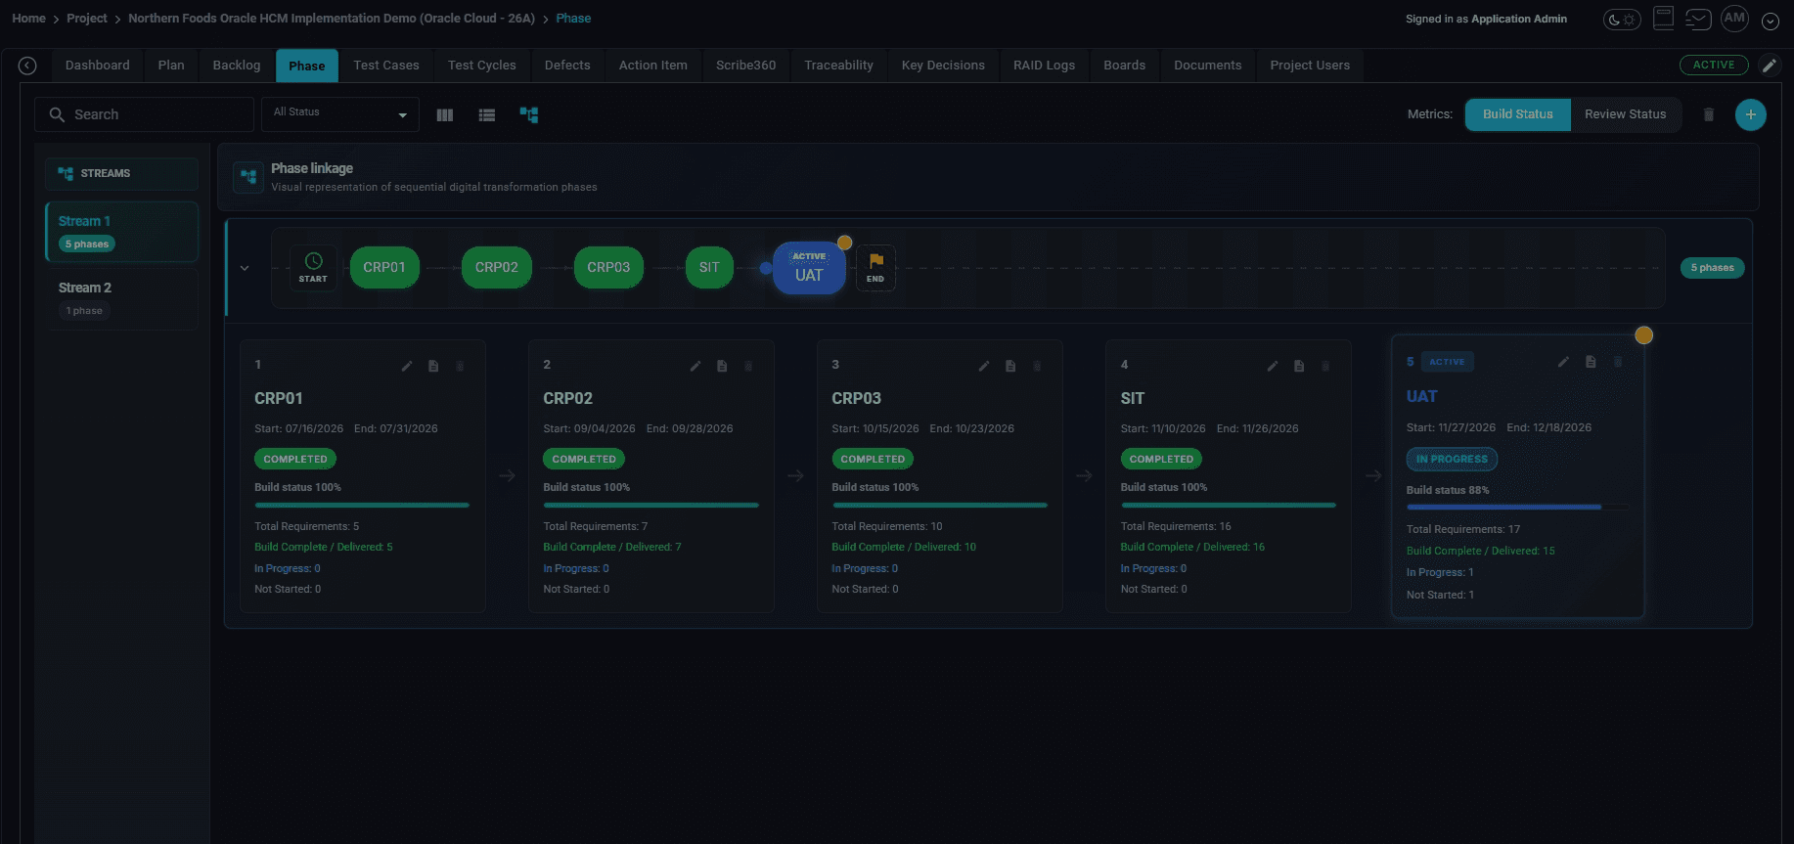Image resolution: width=1794 pixels, height=844 pixels.
Task: Open the Backlog tab
Action: point(237,66)
